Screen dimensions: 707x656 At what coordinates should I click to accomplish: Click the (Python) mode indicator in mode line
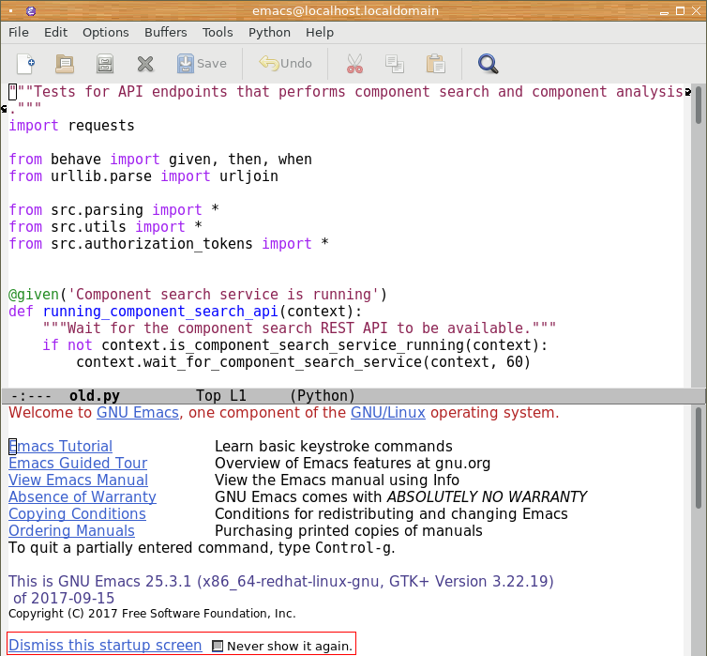[322, 396]
